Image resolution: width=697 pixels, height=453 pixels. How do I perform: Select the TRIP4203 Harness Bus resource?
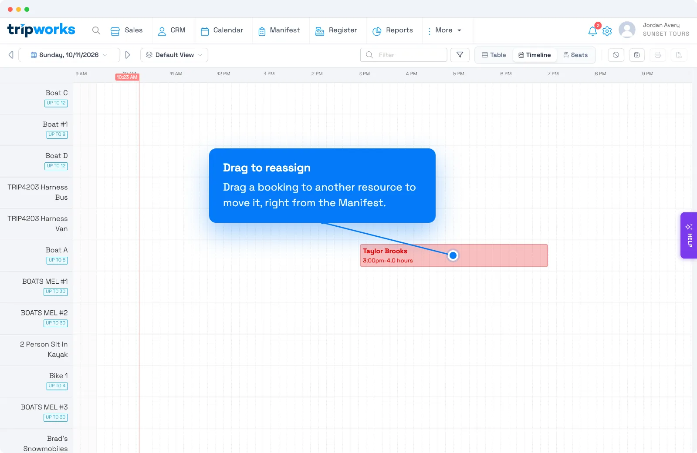click(37, 192)
